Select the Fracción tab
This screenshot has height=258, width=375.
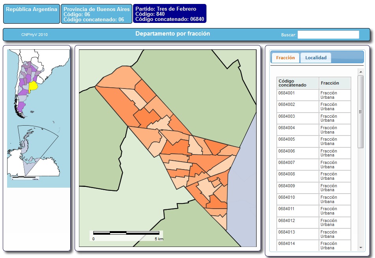285,58
